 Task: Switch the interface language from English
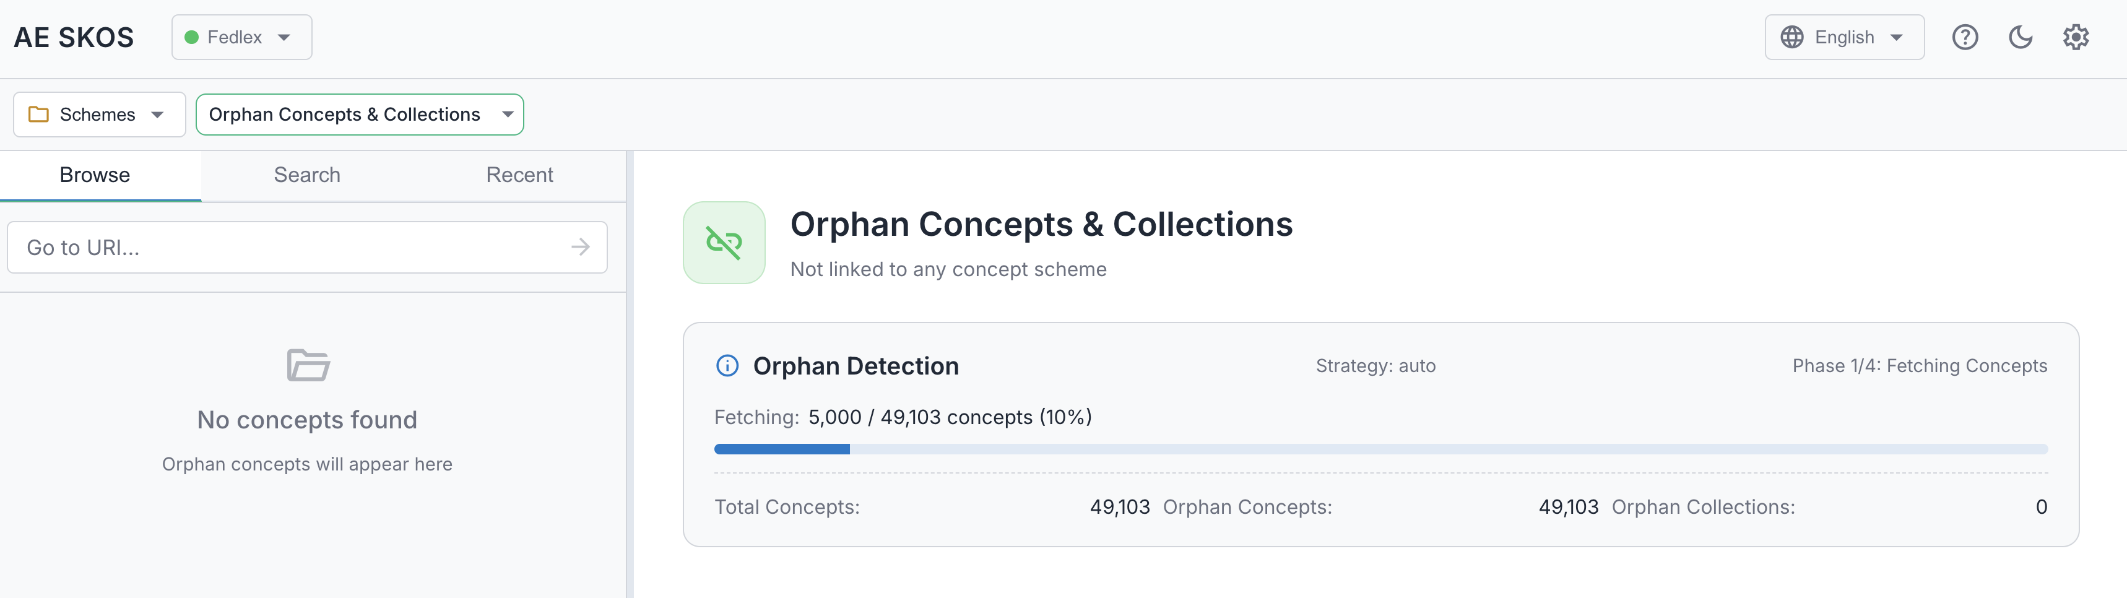(x=1845, y=37)
